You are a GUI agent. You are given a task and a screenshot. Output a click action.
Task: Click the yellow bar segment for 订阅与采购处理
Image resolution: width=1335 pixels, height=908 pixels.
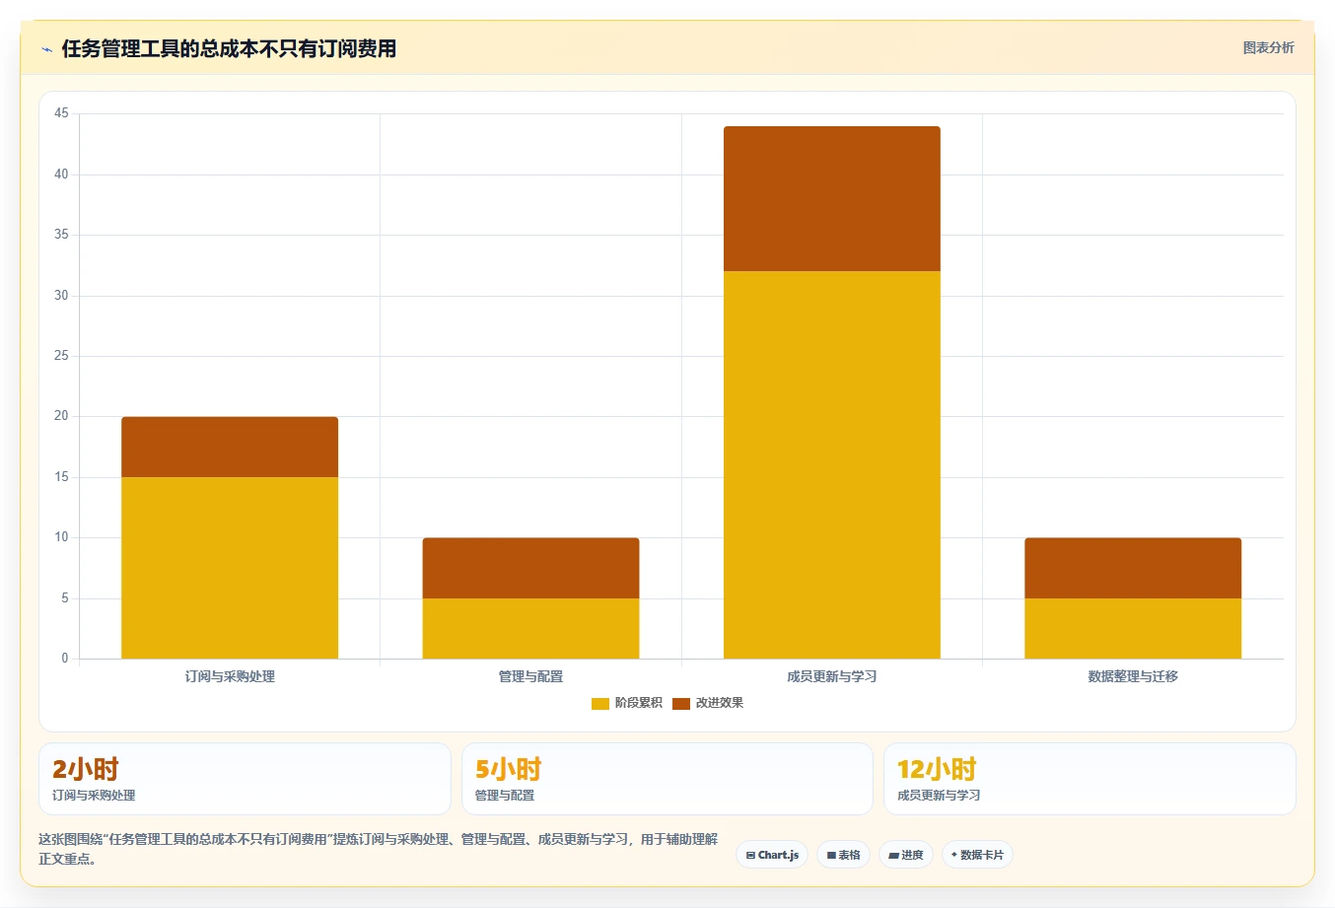click(230, 568)
